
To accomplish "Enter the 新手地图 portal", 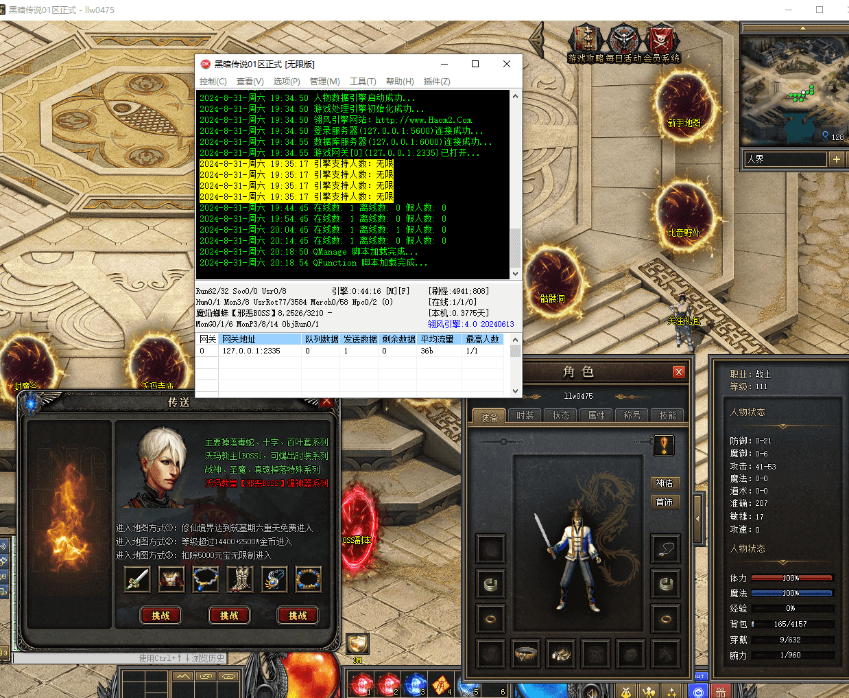I will click(x=684, y=104).
